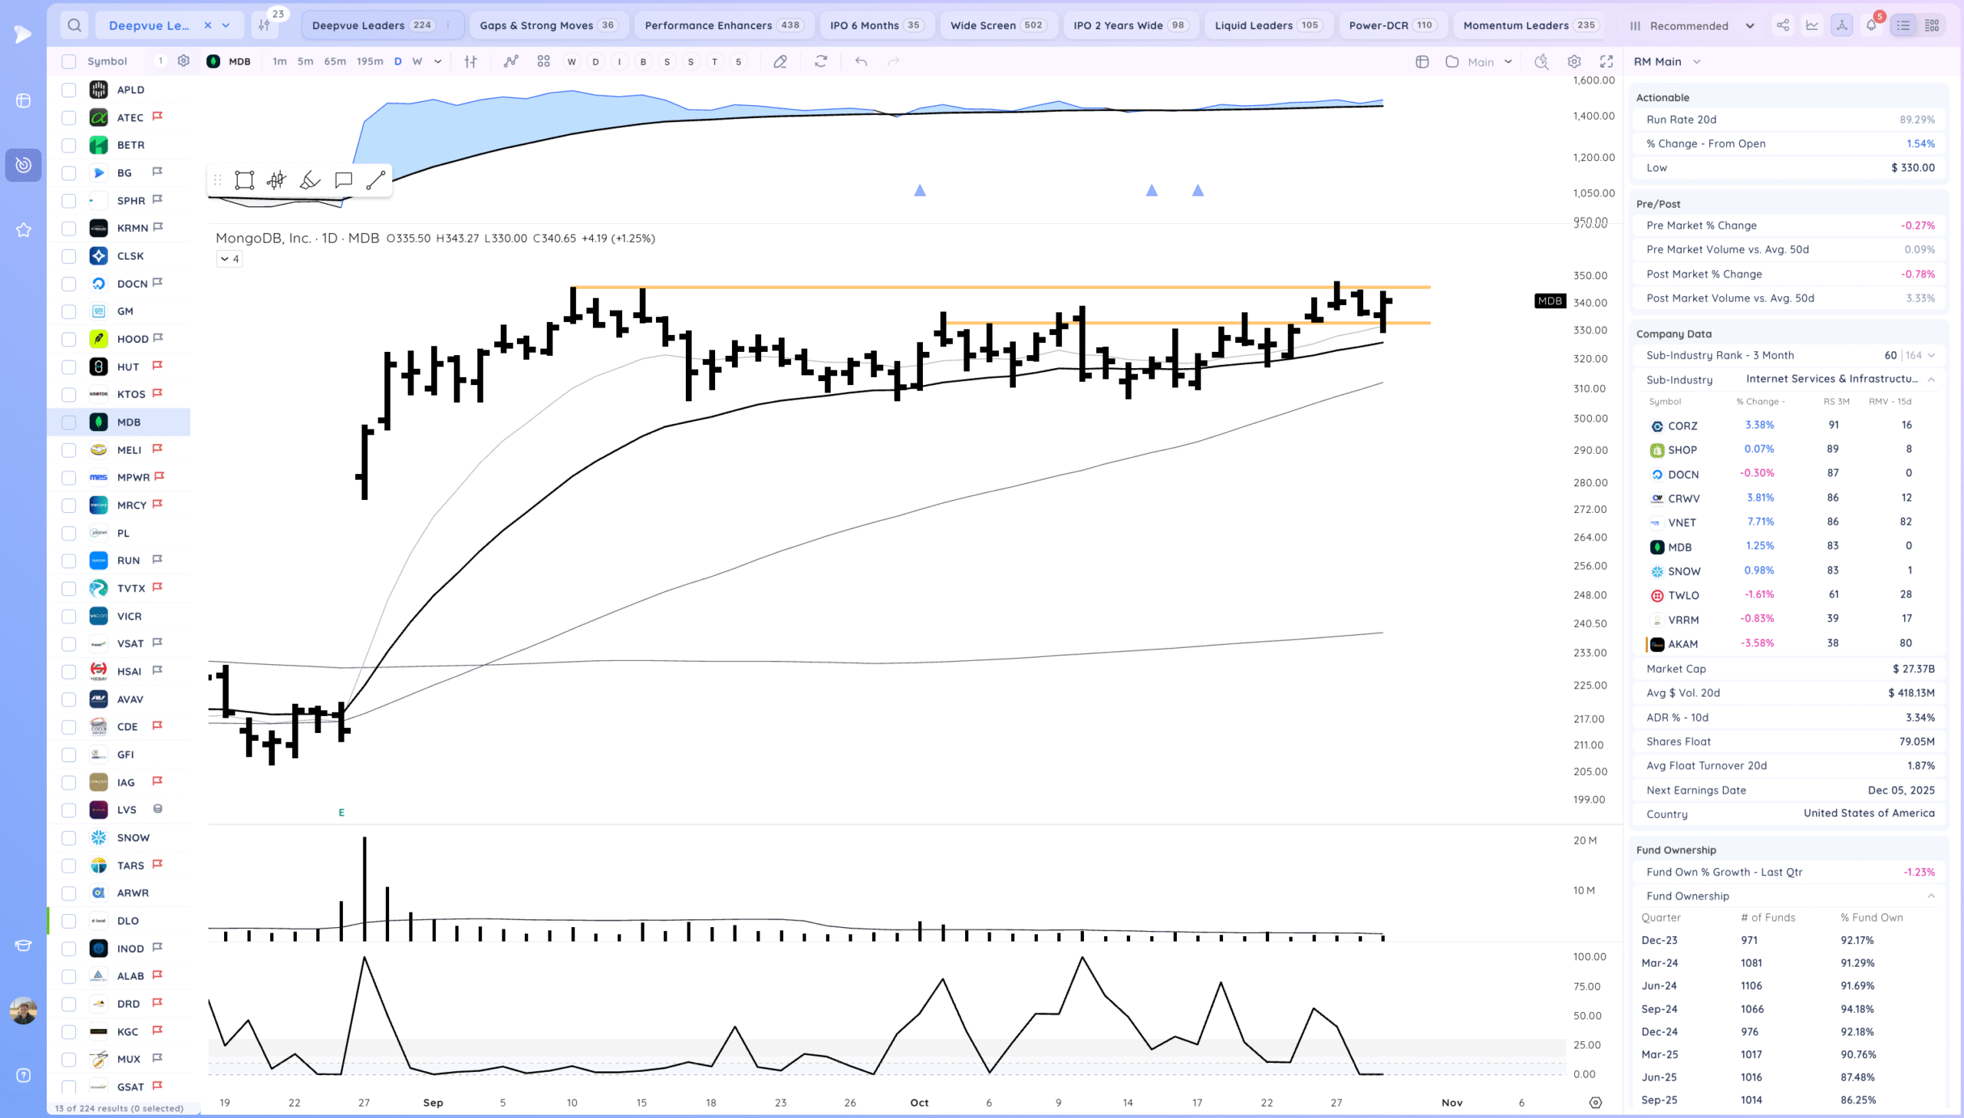Select the trend line drawing tool
1964x1118 pixels.
376,180
